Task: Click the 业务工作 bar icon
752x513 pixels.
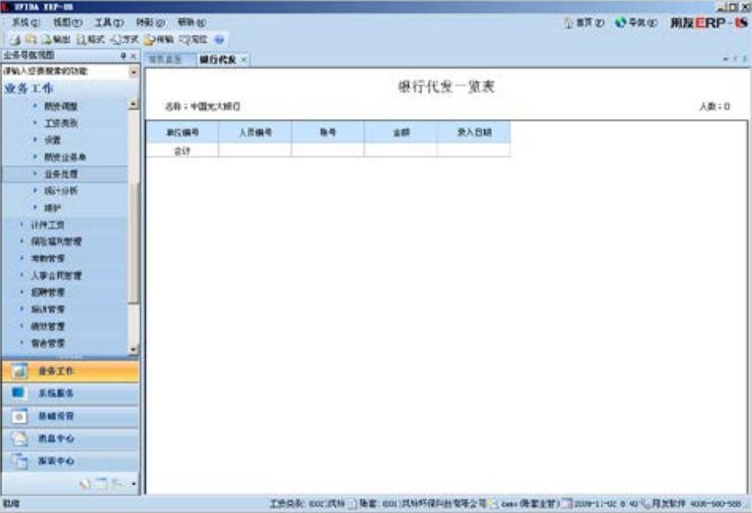Action: (19, 371)
